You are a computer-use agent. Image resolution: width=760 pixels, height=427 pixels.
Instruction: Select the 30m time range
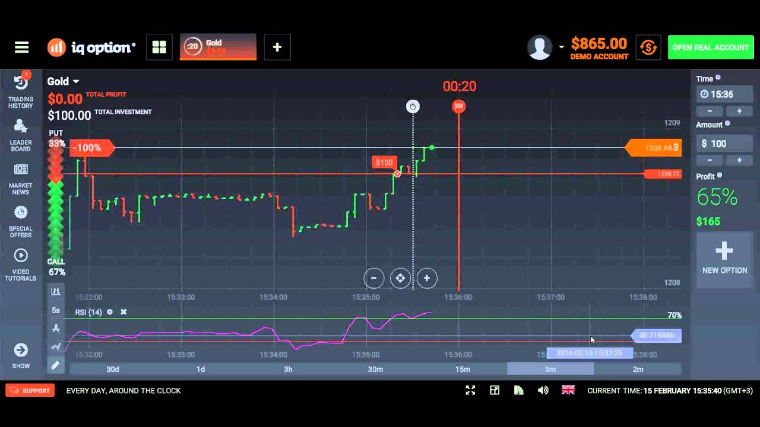tap(375, 369)
